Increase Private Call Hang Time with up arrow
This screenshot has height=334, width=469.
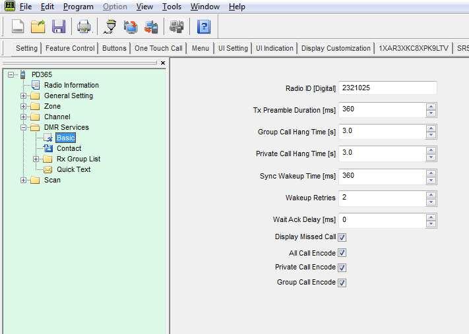(x=431, y=150)
